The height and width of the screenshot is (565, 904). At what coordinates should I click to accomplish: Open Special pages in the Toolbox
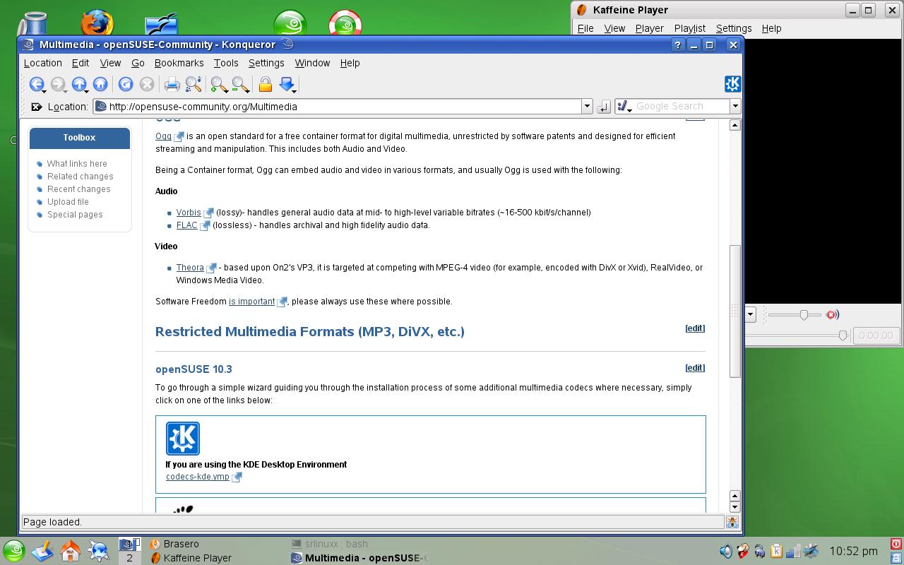click(75, 215)
